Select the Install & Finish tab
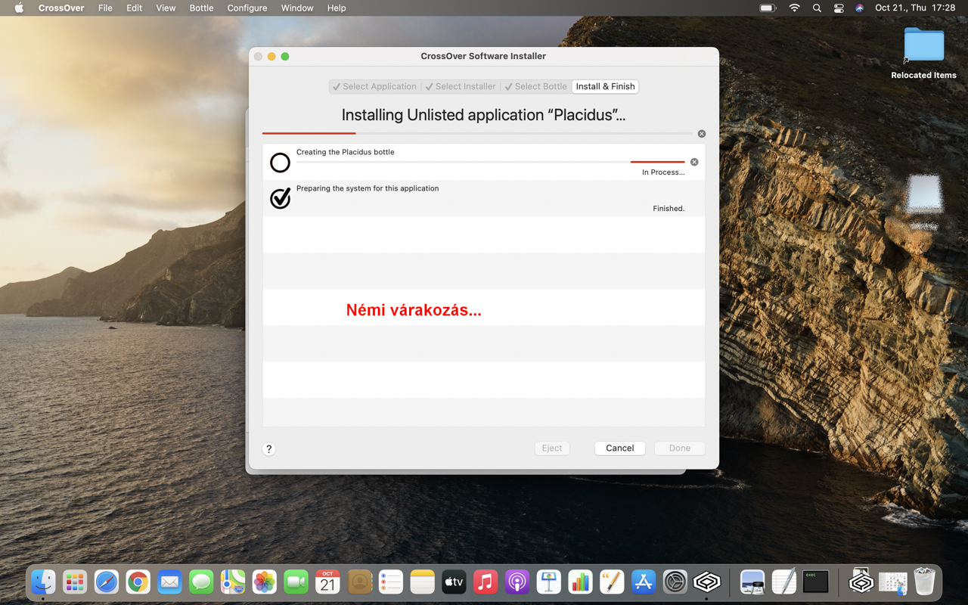Viewport: 968px width, 605px height. pyautogui.click(x=605, y=86)
